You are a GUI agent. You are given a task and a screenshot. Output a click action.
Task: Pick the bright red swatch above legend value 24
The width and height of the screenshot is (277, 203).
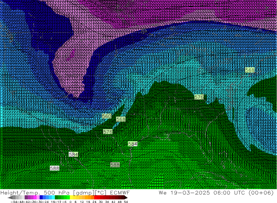tap(96, 197)
